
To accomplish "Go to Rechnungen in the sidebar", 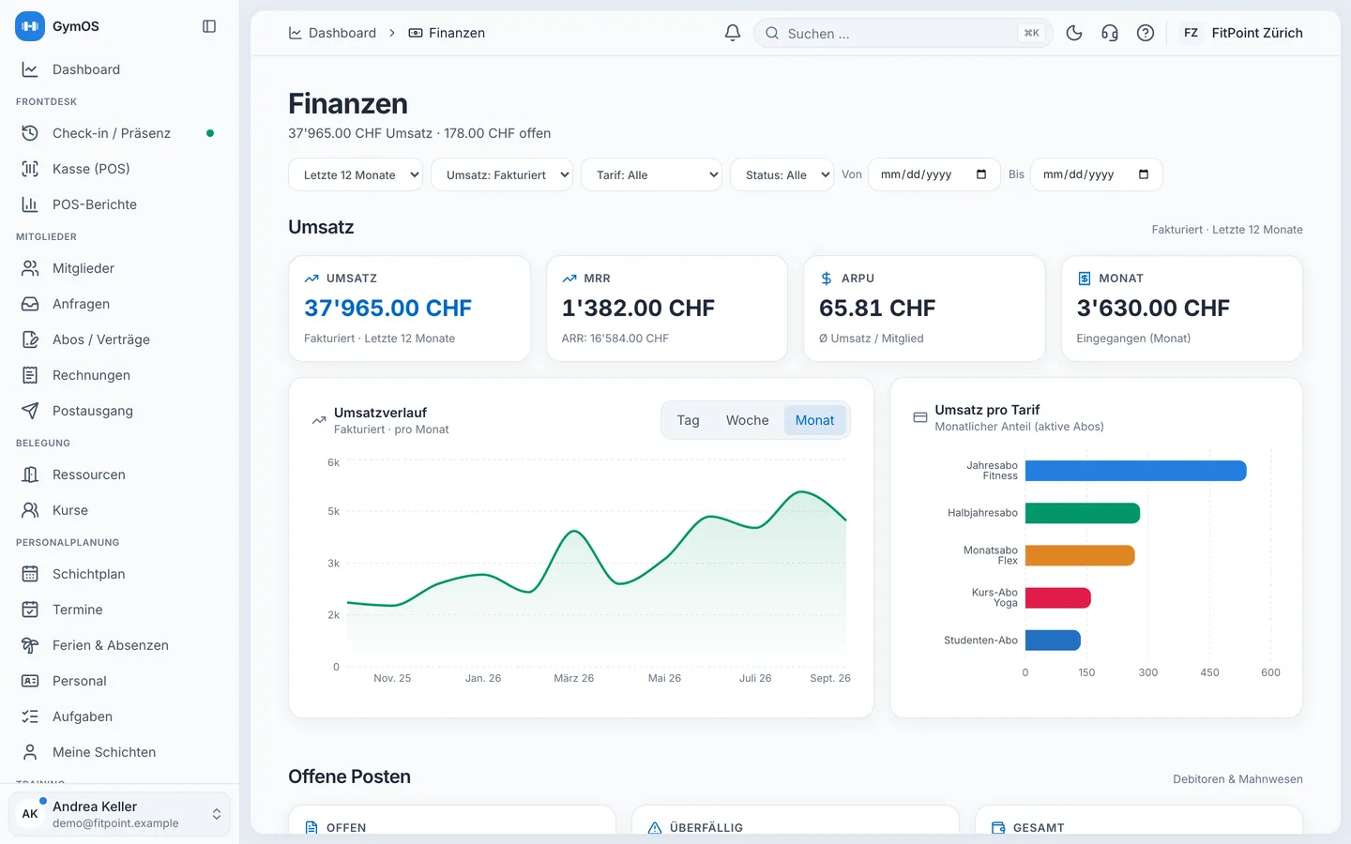I will 120,375.
